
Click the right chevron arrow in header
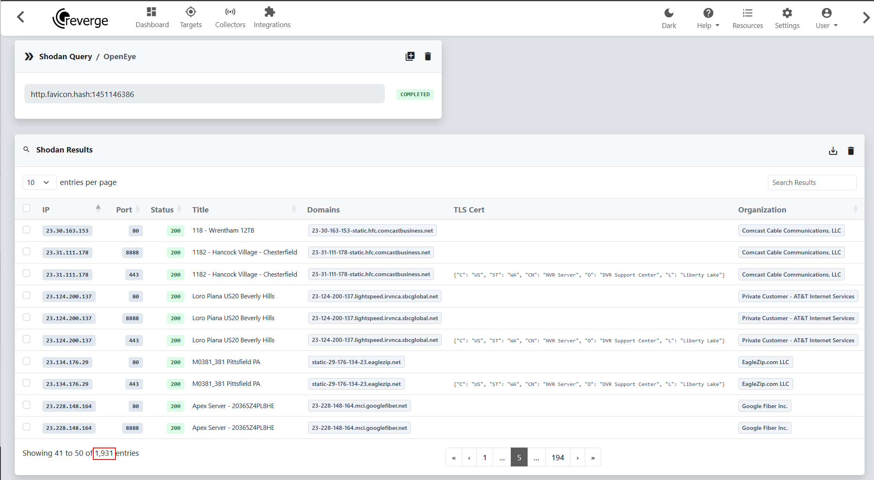866,18
